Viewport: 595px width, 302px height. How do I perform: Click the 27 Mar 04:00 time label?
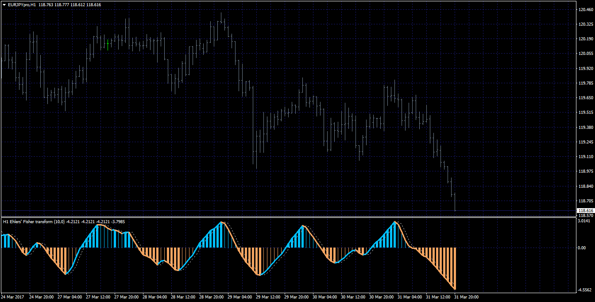click(70, 297)
